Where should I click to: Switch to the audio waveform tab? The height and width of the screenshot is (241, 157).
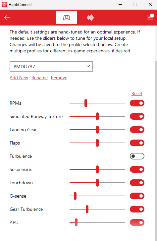tap(90, 18)
